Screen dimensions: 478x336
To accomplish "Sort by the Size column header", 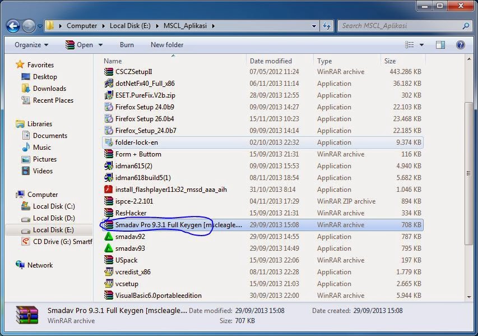I will pyautogui.click(x=390, y=61).
